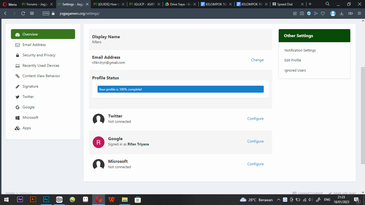Open Ignored Users link

click(x=295, y=70)
